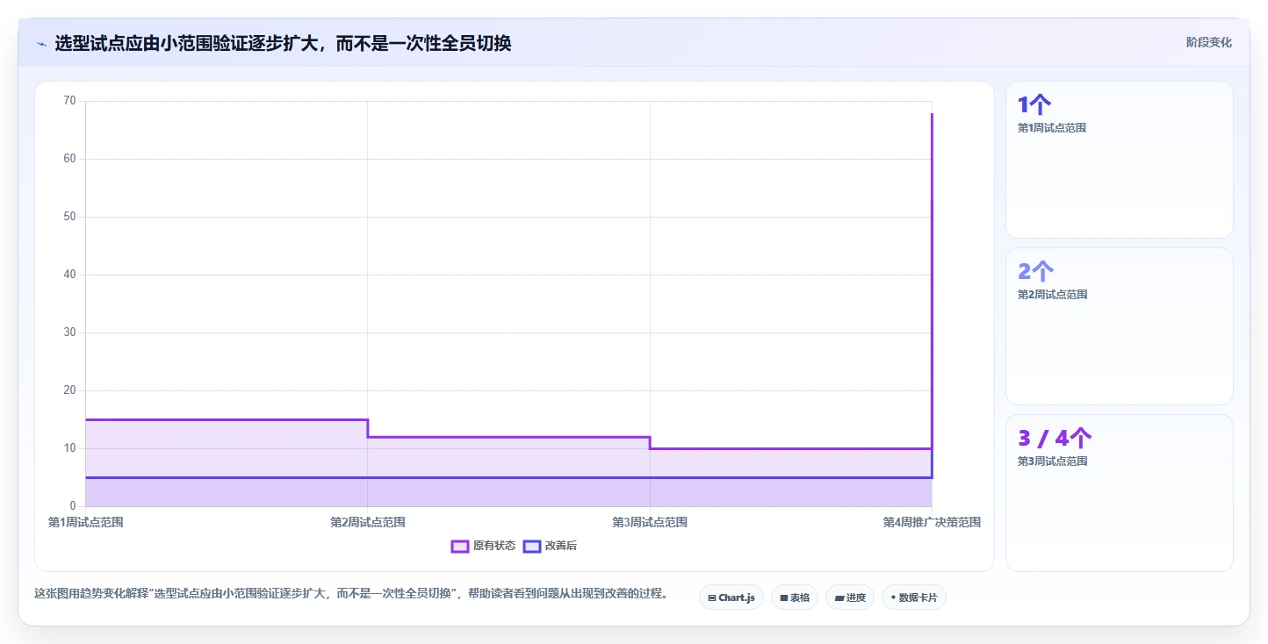Image resolution: width=1268 pixels, height=644 pixels.
Task: Click the lightning icon beside the title
Action: 41,44
